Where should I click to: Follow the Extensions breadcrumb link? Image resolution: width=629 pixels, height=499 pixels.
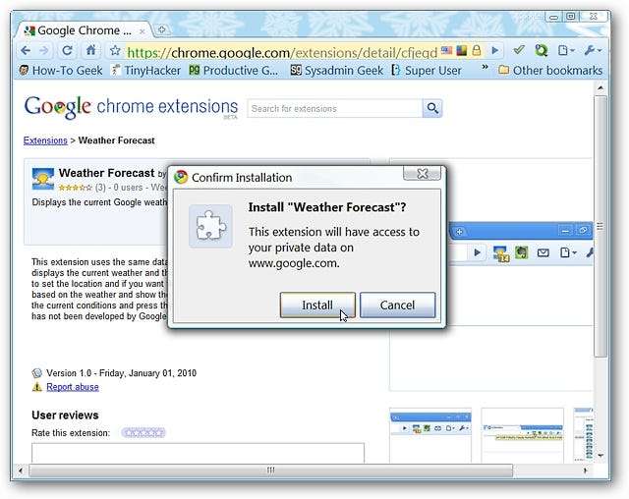click(45, 140)
